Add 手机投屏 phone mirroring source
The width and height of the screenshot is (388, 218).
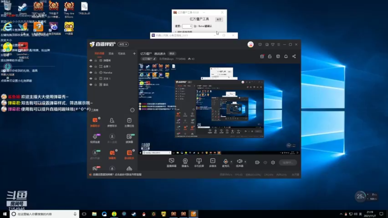tap(199, 163)
